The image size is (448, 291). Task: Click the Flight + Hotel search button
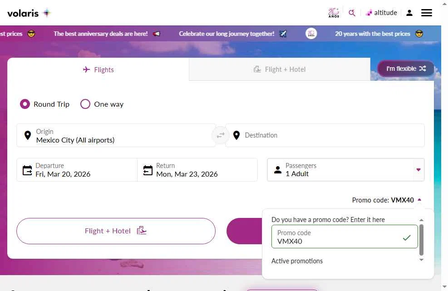[116, 231]
